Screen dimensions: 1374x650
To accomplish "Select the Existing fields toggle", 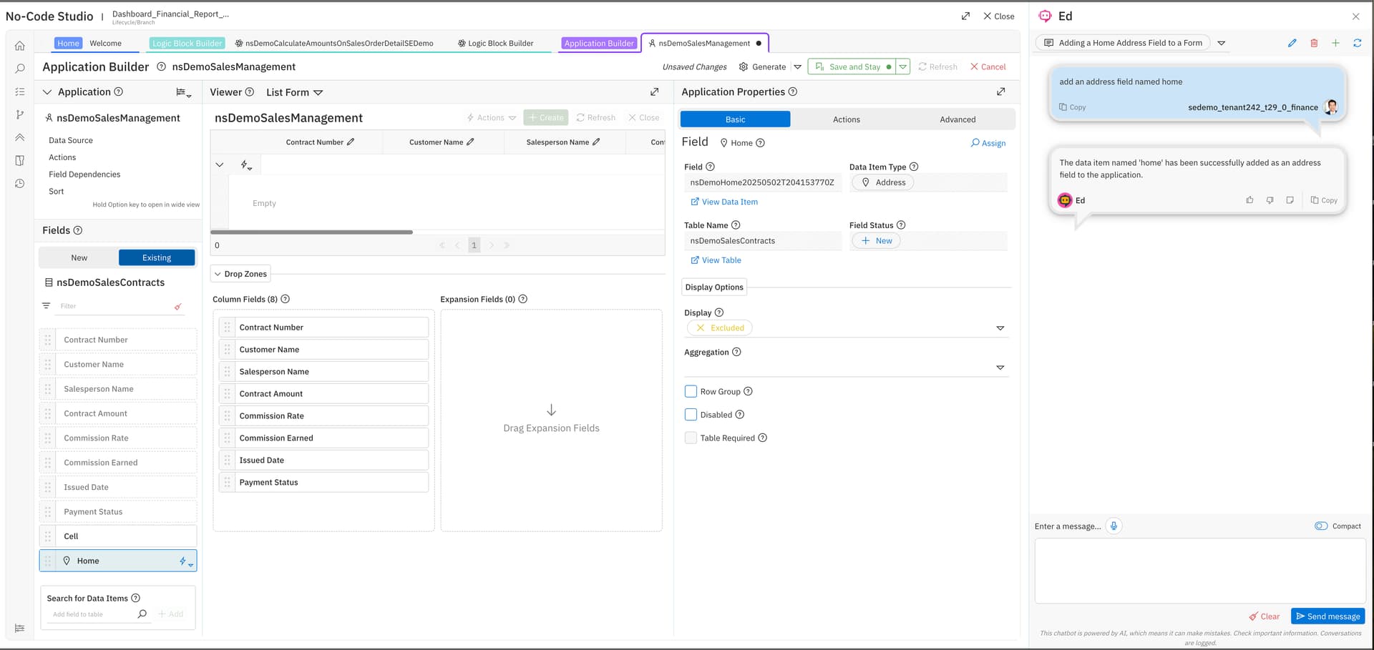I will [x=157, y=257].
